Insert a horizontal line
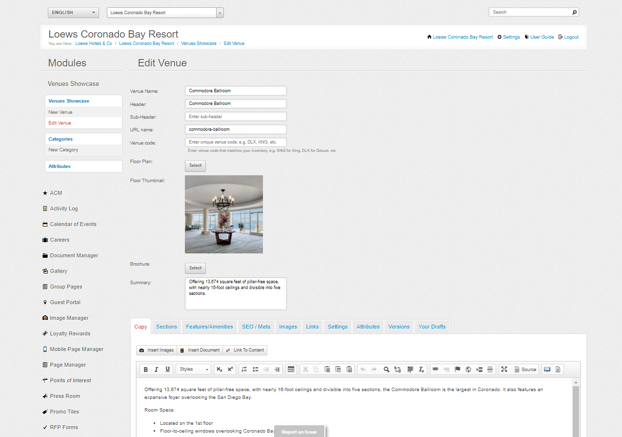The width and height of the screenshot is (622, 437). click(490, 370)
